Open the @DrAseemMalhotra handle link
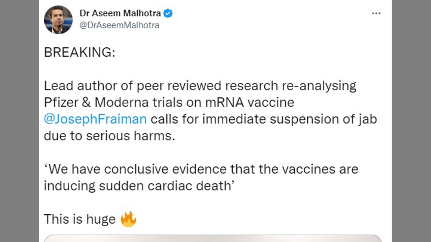Image resolution: width=431 pixels, height=242 pixels. tap(119, 25)
